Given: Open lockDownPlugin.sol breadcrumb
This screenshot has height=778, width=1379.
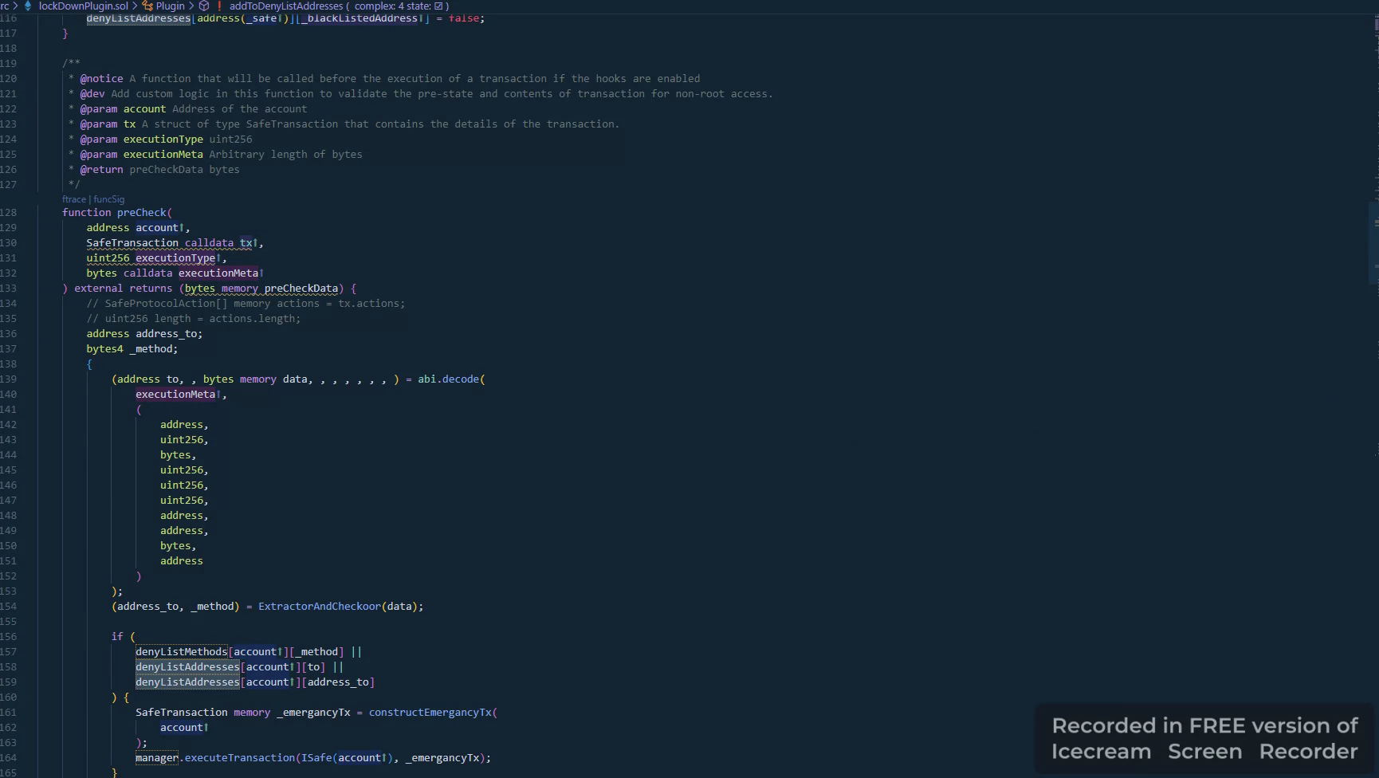Looking at the screenshot, I should 83,6.
